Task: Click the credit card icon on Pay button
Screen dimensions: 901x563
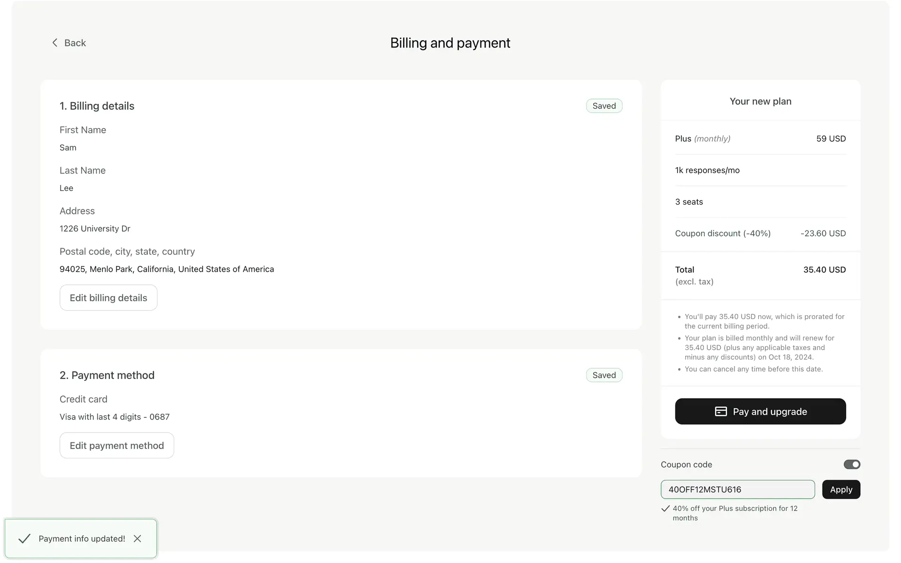Action: tap(721, 411)
